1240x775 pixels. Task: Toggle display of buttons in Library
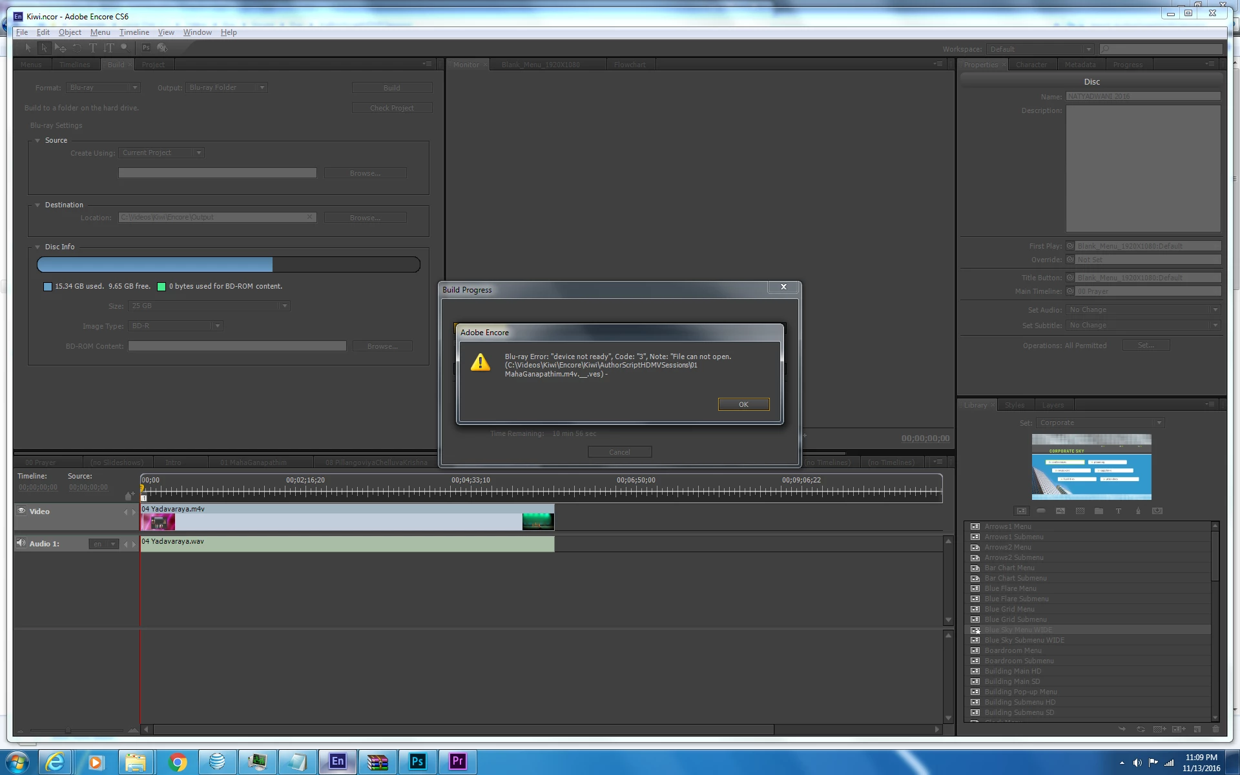pyautogui.click(x=1041, y=511)
